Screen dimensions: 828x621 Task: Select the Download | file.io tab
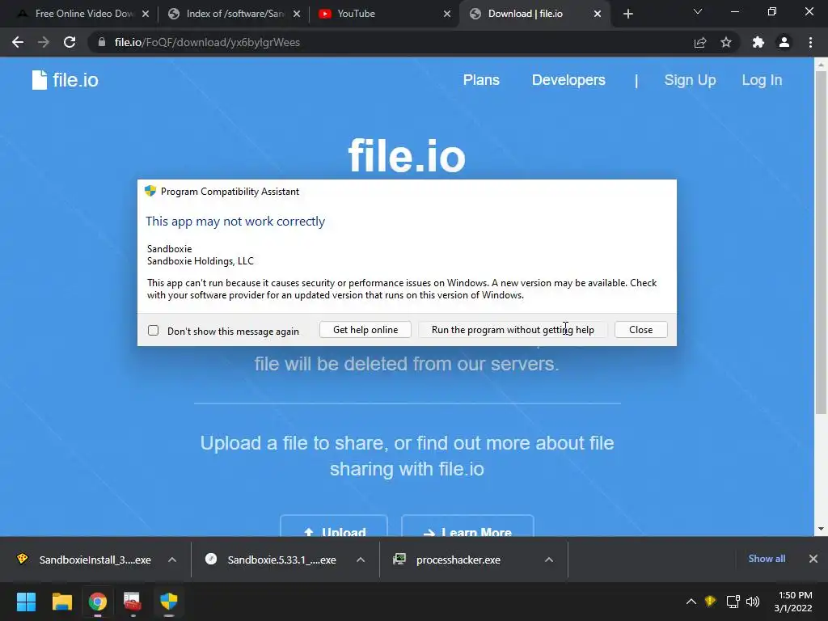point(534,14)
